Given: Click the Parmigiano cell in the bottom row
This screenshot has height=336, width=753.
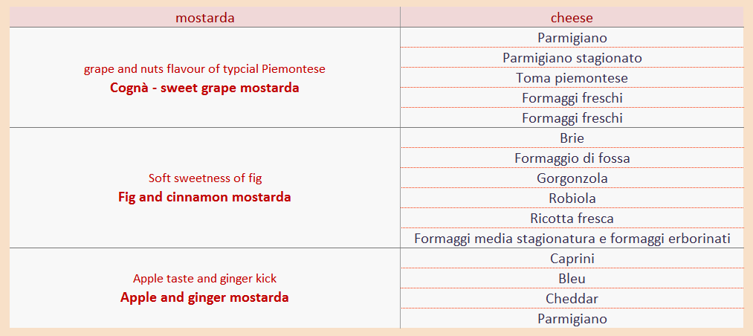Looking at the screenshot, I should tap(572, 319).
